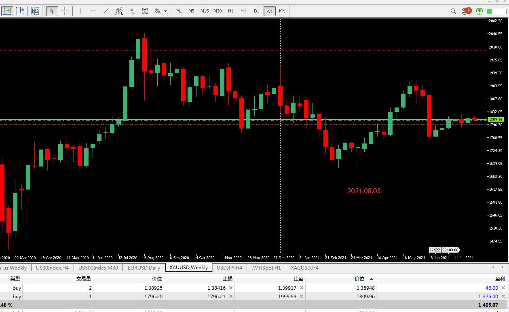Select the arrows shapes tool
This screenshot has width=509, height=312.
(x=157, y=11)
